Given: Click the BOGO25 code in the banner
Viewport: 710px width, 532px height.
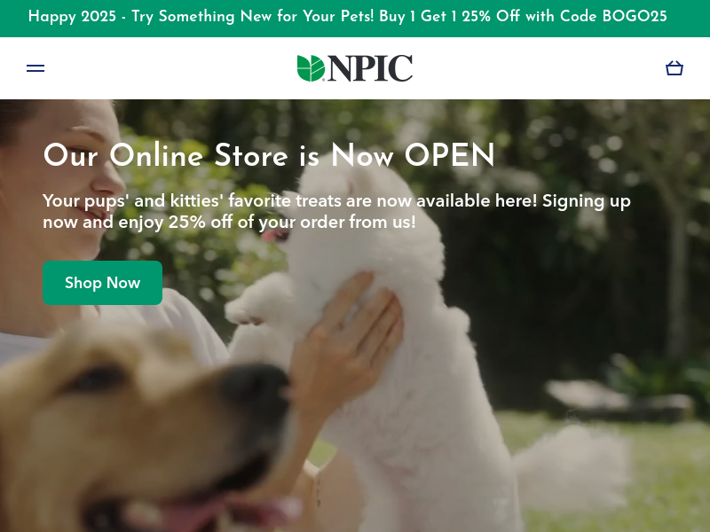Looking at the screenshot, I should [635, 17].
